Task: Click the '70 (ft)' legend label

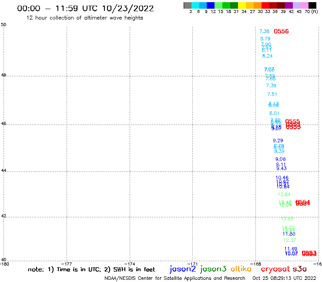Action: [311, 11]
